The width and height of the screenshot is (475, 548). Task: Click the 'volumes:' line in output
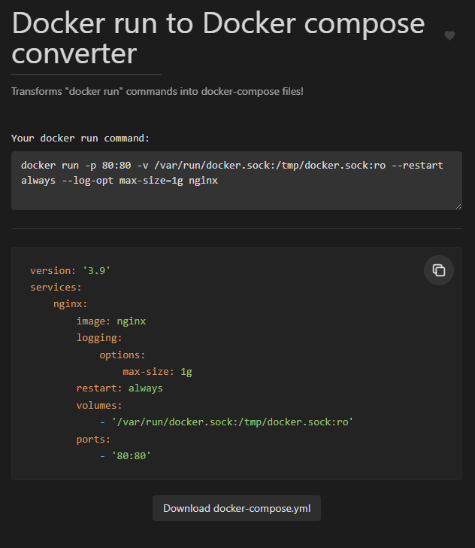(99, 406)
